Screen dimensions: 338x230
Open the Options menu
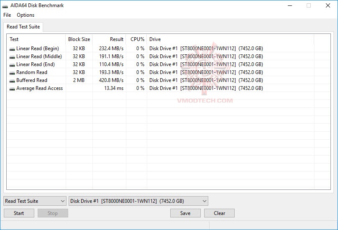26,15
